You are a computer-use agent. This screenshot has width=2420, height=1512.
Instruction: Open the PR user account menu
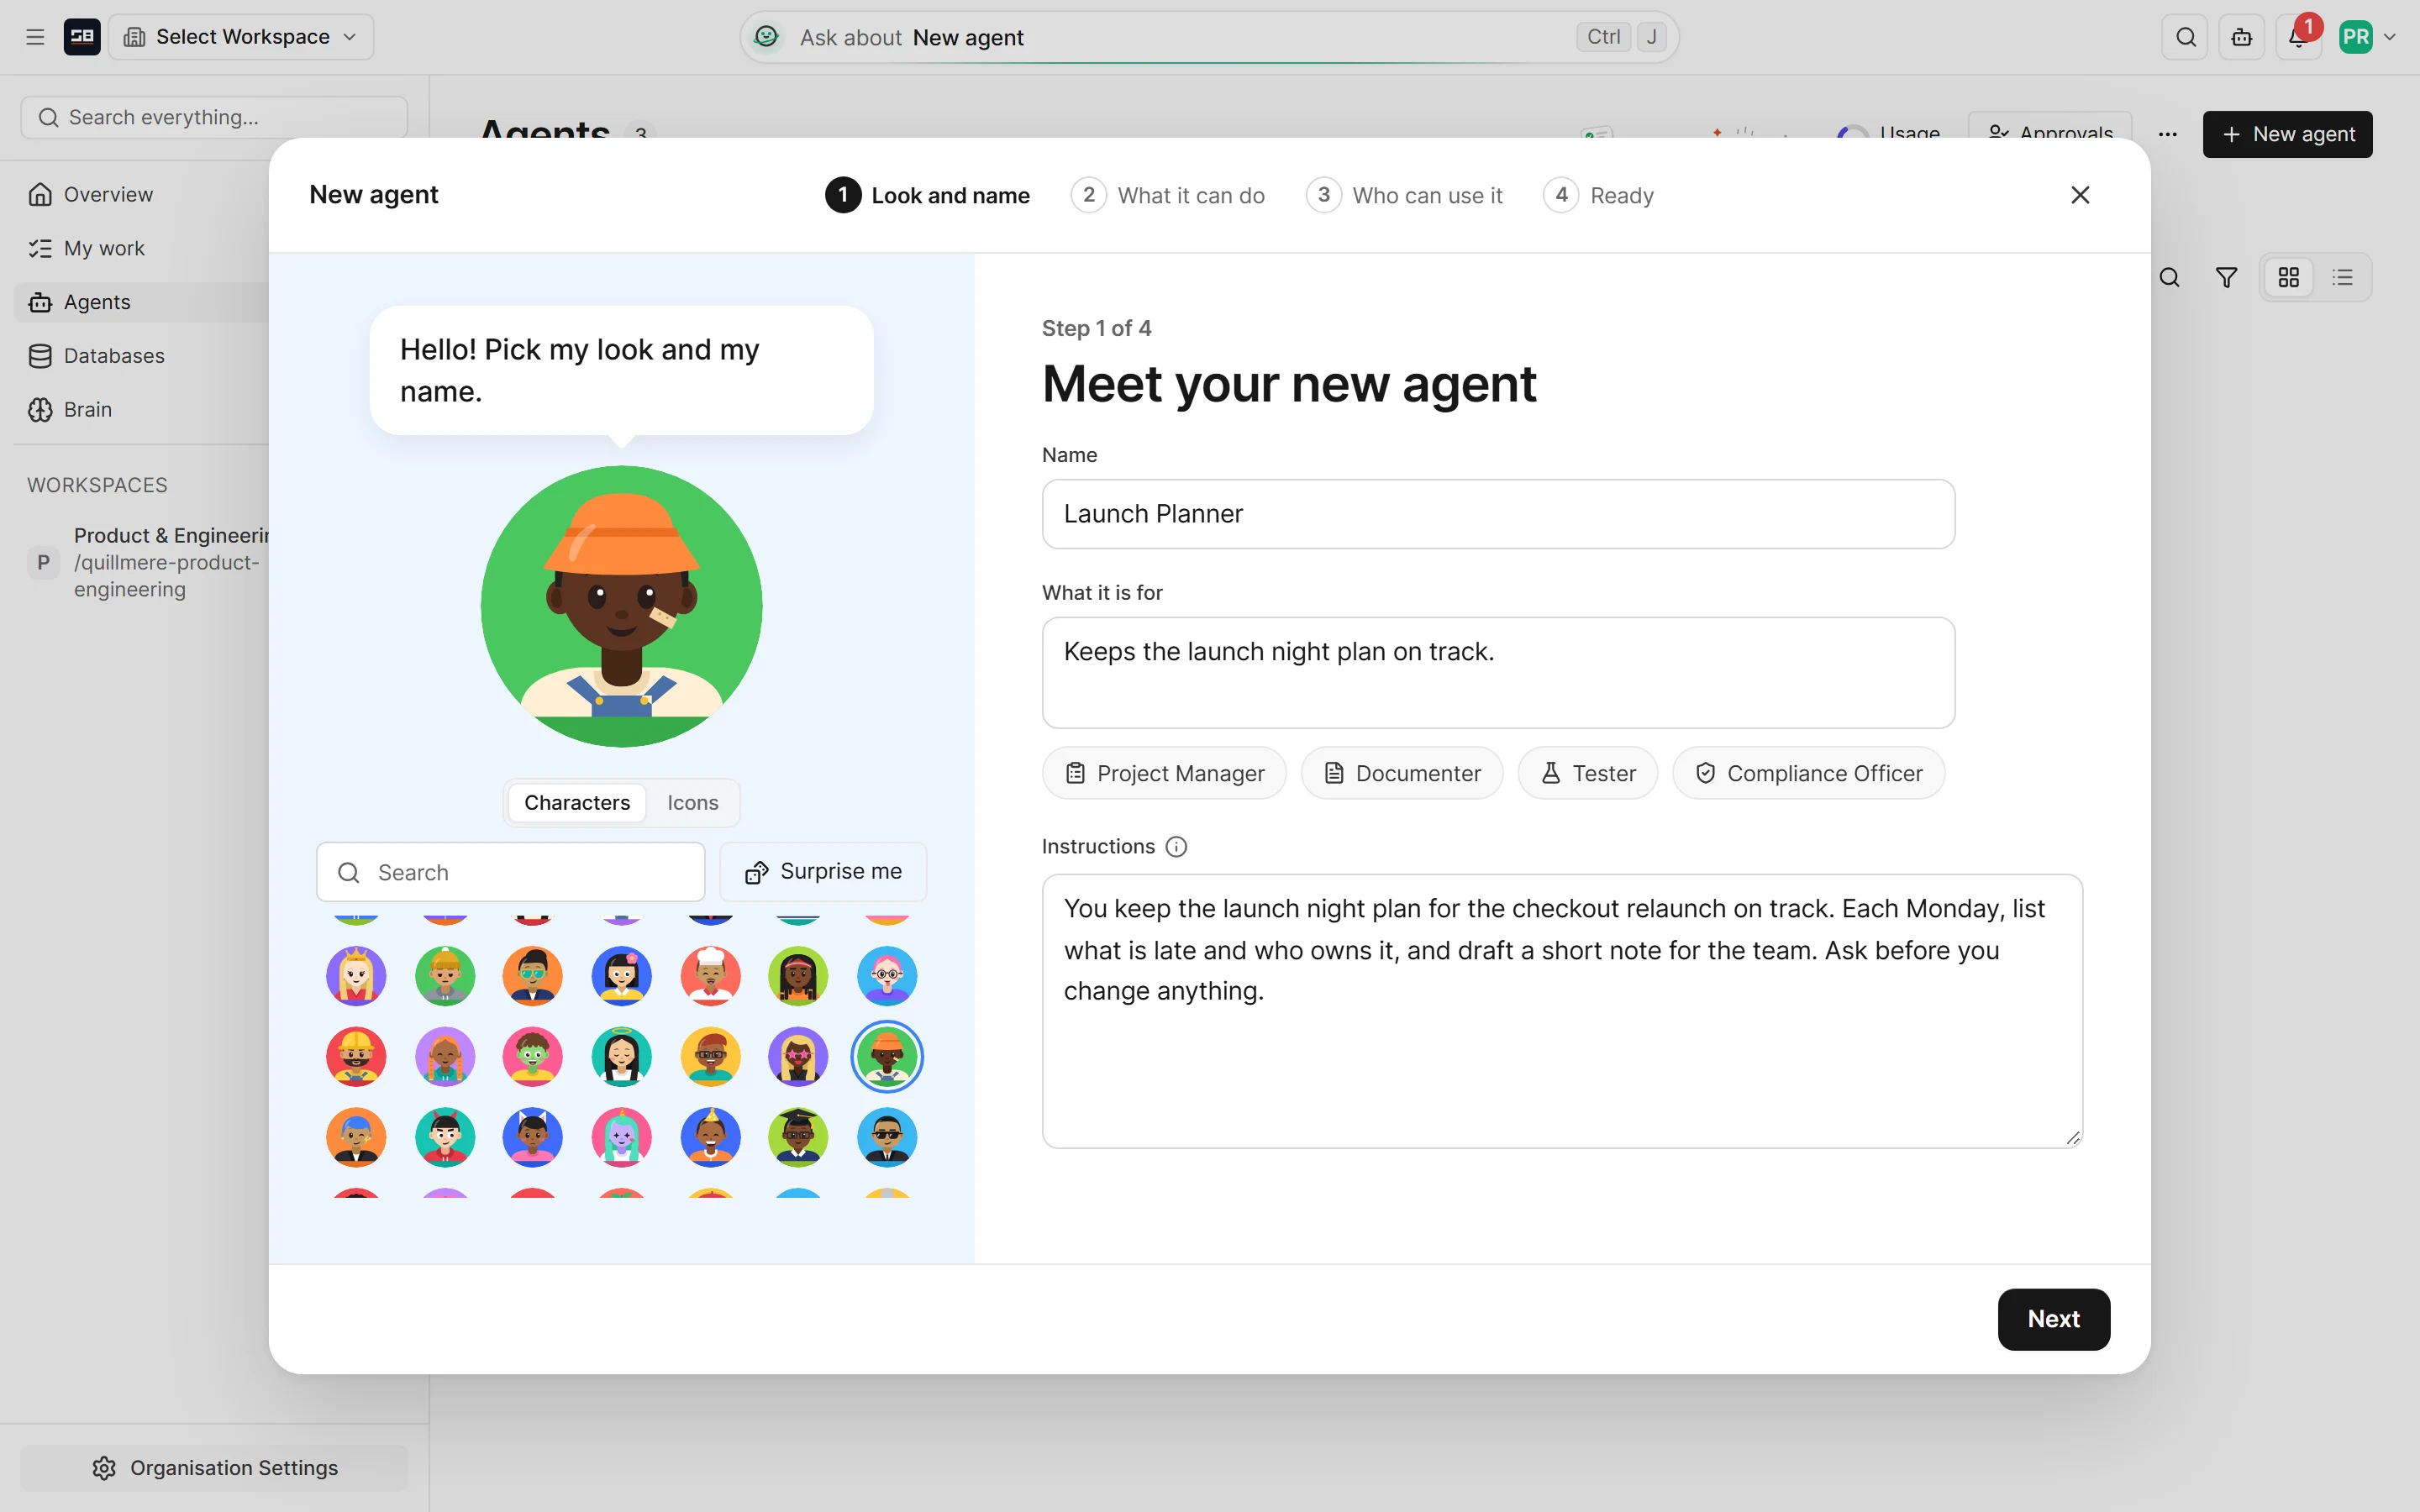2366,37
